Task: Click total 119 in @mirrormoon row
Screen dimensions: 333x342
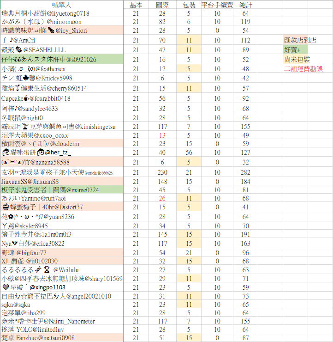Action: (x=245, y=22)
